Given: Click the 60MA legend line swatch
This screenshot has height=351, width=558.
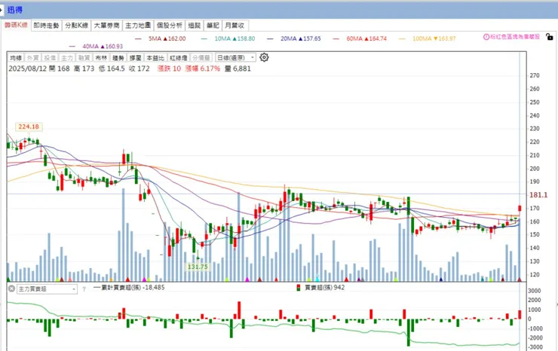Looking at the screenshot, I should pos(336,38).
